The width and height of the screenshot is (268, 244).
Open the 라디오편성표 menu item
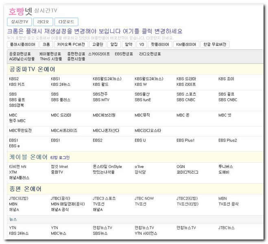[150, 54]
